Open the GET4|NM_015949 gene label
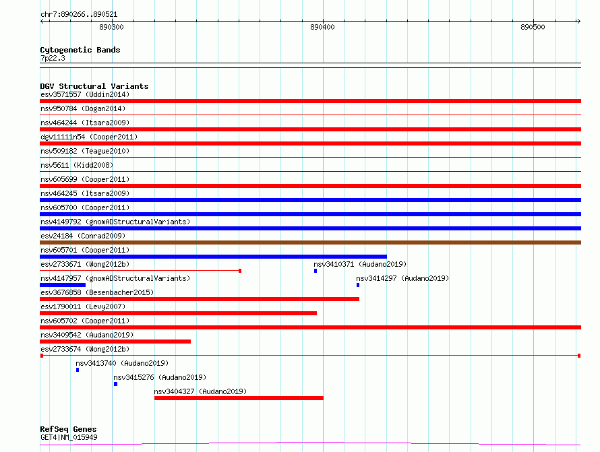600x452 pixels. [x=69, y=437]
